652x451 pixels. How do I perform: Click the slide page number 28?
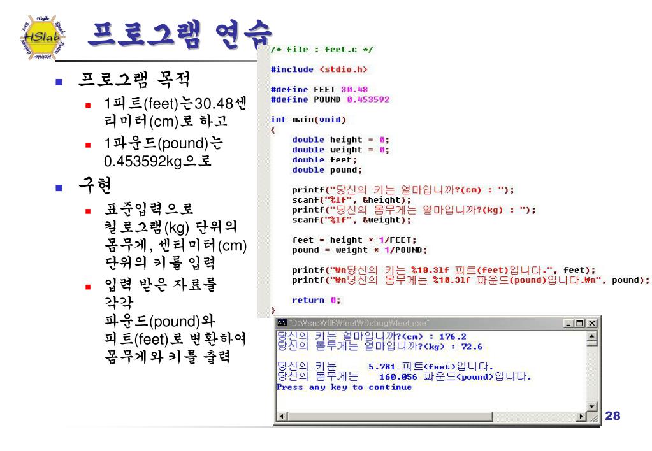coord(612,416)
